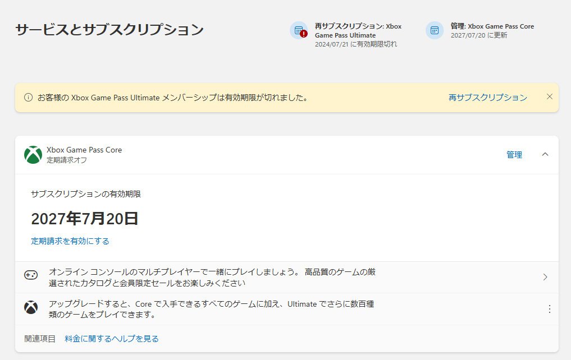Click the Xbox sphere icon next to 定期請求オフ

pyautogui.click(x=34, y=154)
